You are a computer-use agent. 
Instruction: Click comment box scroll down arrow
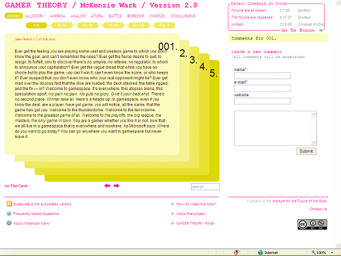314,143
